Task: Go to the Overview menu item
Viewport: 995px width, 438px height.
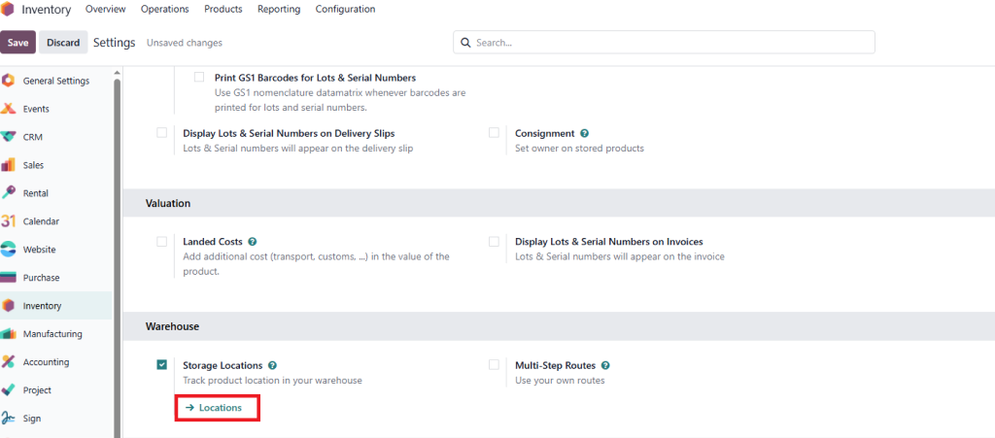Action: 106,10
